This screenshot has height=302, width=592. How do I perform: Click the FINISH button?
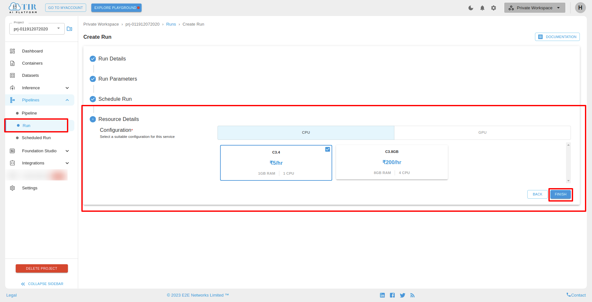click(x=561, y=195)
